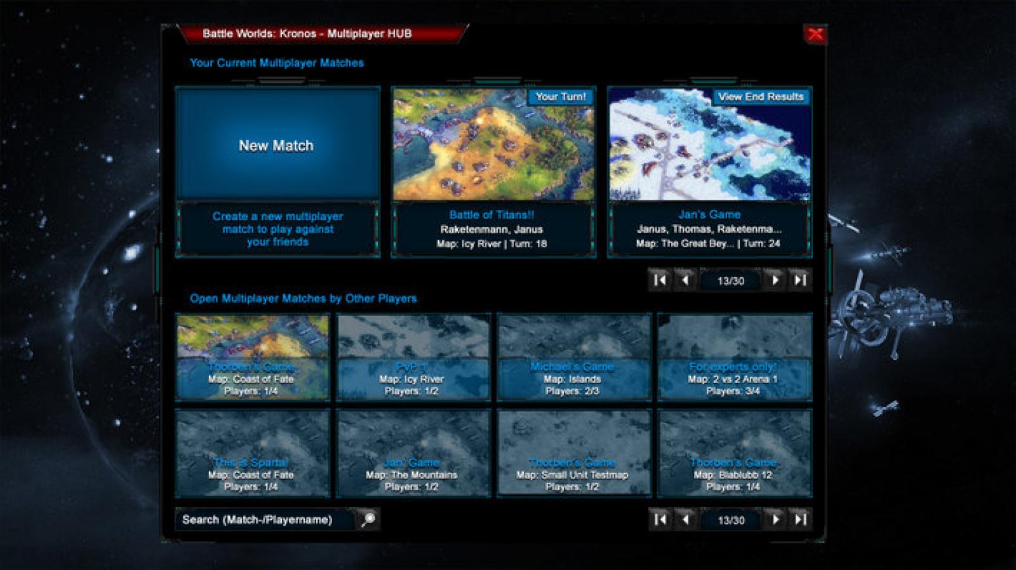Click the 'Battle of Titans!!' title text
This screenshot has width=1016, height=570.
pos(491,215)
